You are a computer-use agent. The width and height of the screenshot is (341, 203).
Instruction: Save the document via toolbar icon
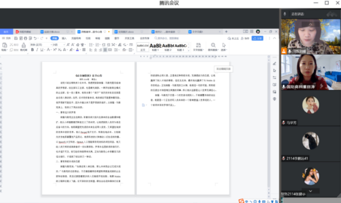coord(16,38)
